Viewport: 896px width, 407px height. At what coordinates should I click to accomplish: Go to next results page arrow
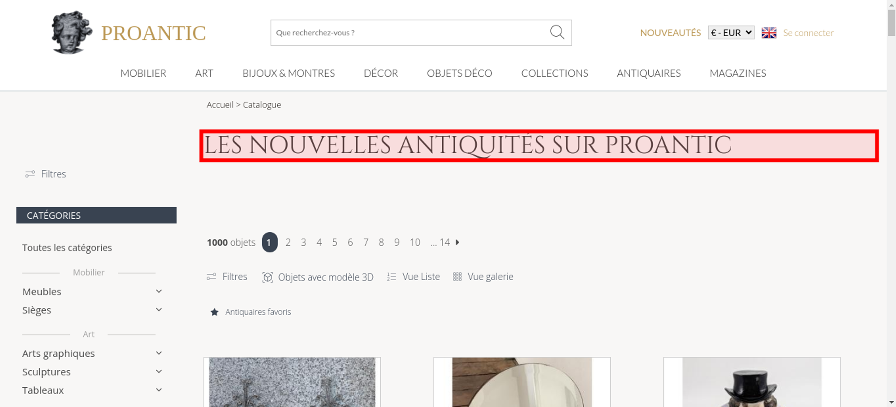tap(457, 242)
